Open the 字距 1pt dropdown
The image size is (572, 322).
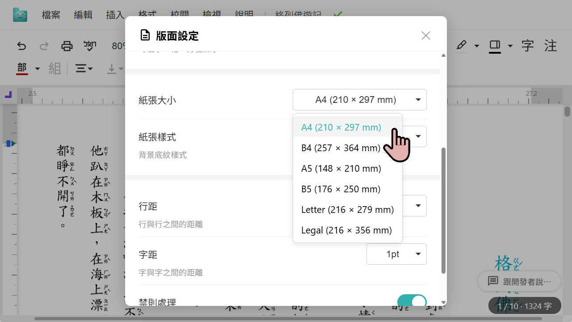click(x=396, y=254)
